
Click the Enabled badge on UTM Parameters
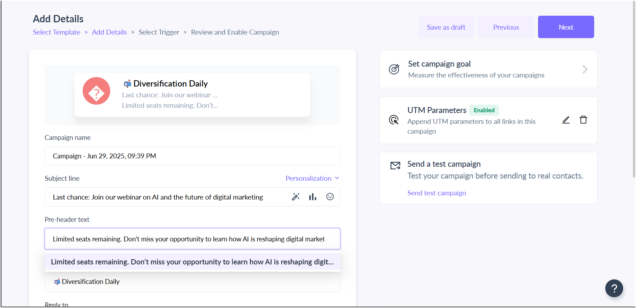(484, 110)
